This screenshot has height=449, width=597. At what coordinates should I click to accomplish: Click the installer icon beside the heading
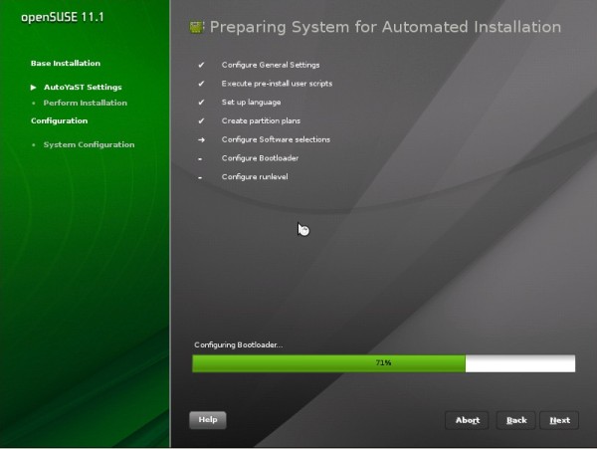196,27
